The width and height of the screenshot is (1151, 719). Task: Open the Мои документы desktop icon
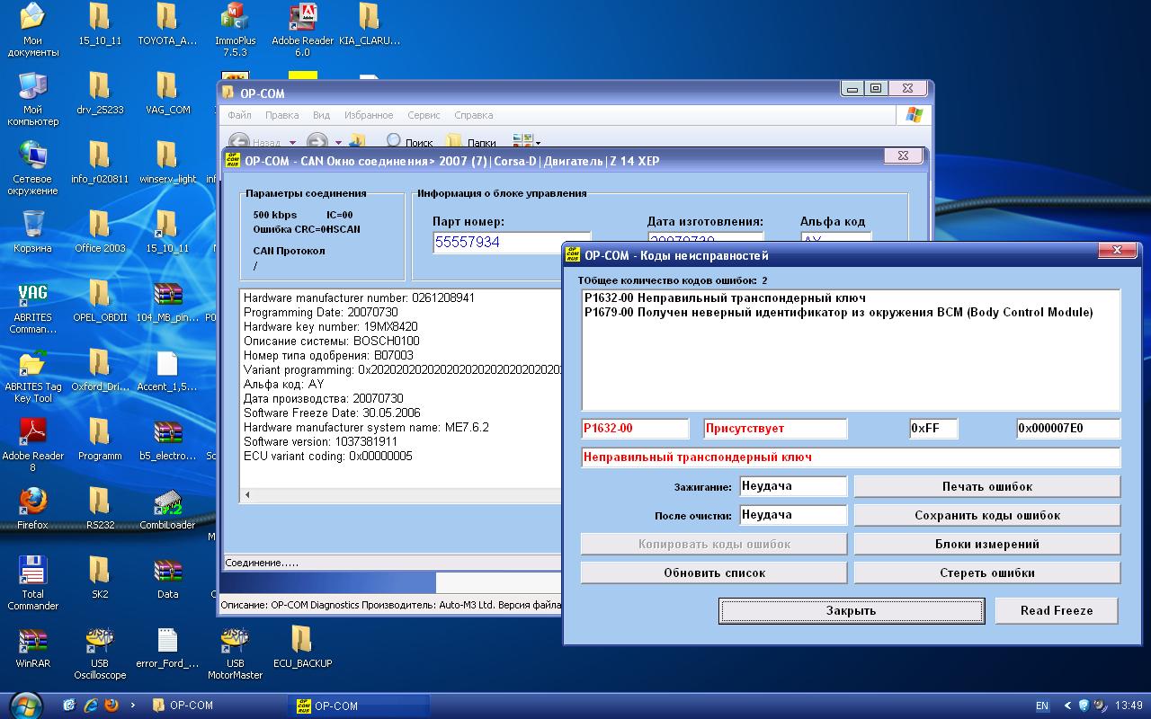(32, 29)
